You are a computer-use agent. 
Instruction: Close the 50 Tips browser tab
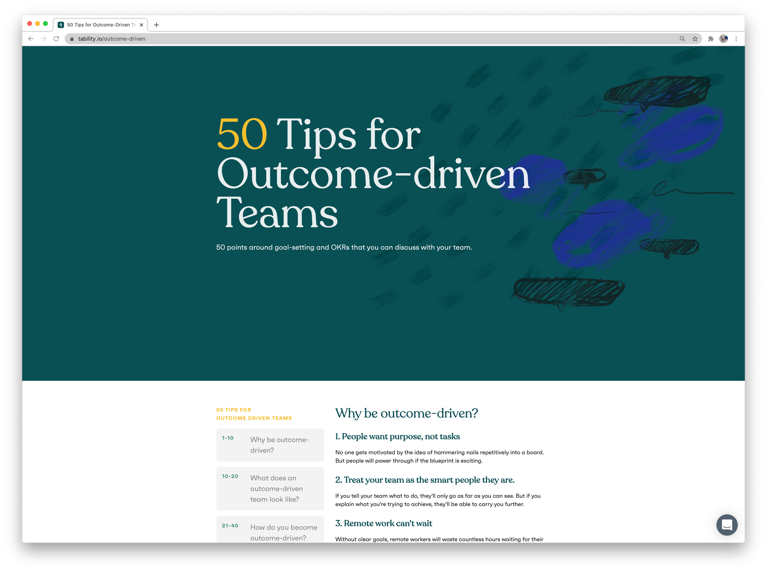point(142,25)
